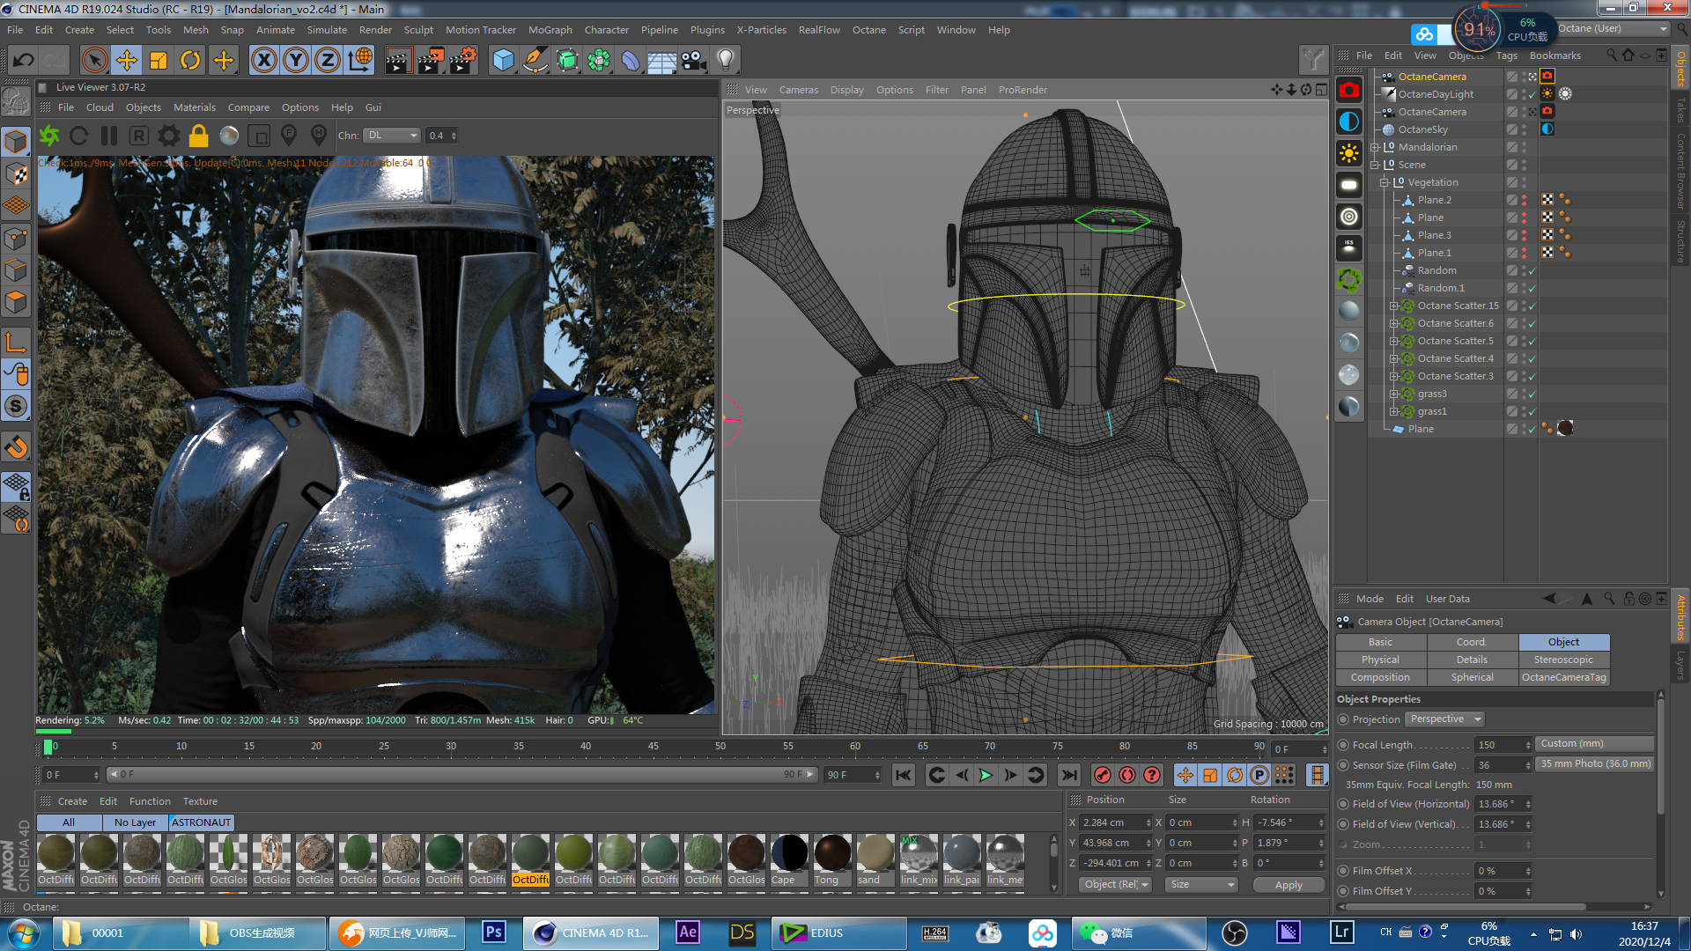Click the Octane camera red icon

[1348, 90]
